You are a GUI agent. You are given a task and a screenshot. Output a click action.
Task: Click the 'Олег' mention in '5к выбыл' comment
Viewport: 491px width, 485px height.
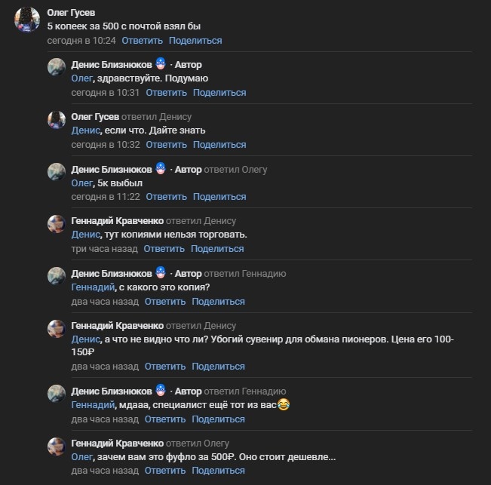tap(81, 183)
